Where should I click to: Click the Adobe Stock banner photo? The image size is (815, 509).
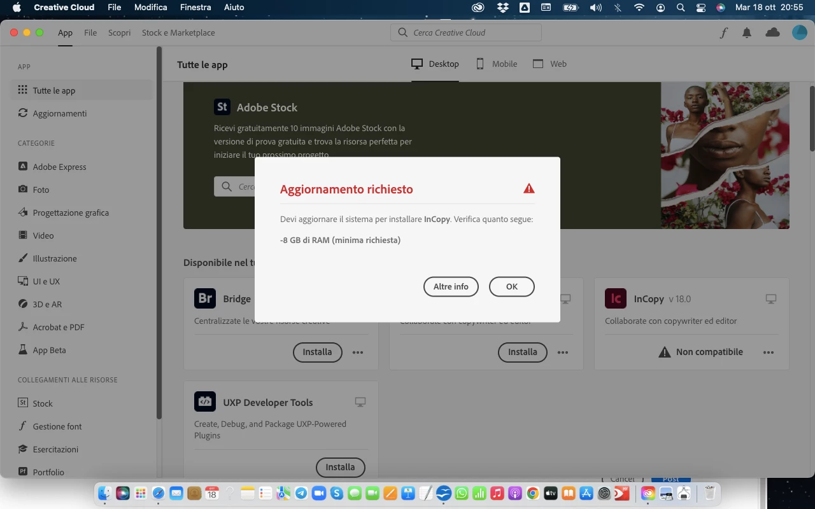(725, 155)
